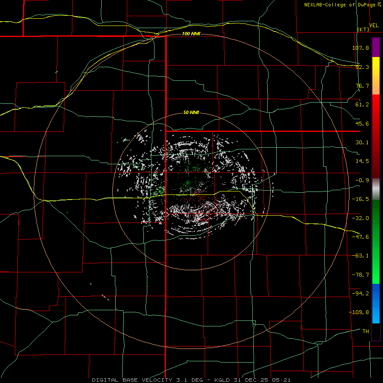Click the 14.5 value on velocity scale
Screen dimensions: 383x383
tap(362, 161)
